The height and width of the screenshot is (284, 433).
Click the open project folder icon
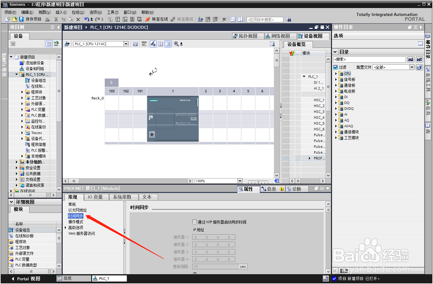coord(14,19)
